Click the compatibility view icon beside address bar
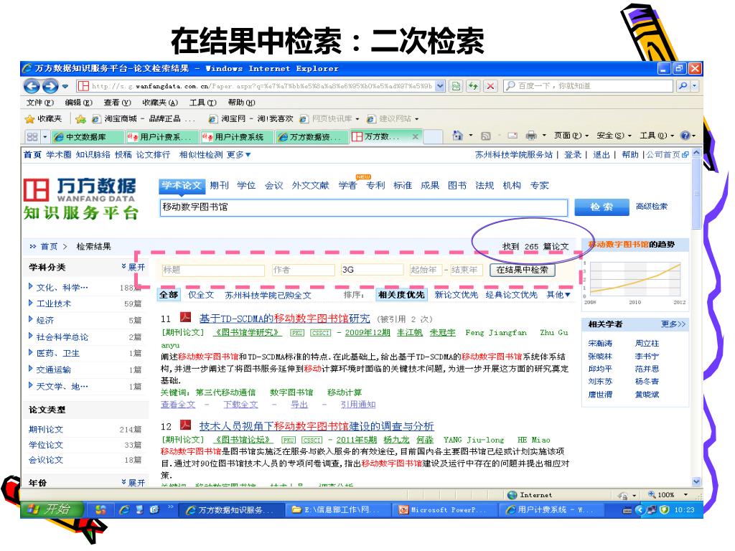This screenshot has height=551, width=735. pos(456,86)
